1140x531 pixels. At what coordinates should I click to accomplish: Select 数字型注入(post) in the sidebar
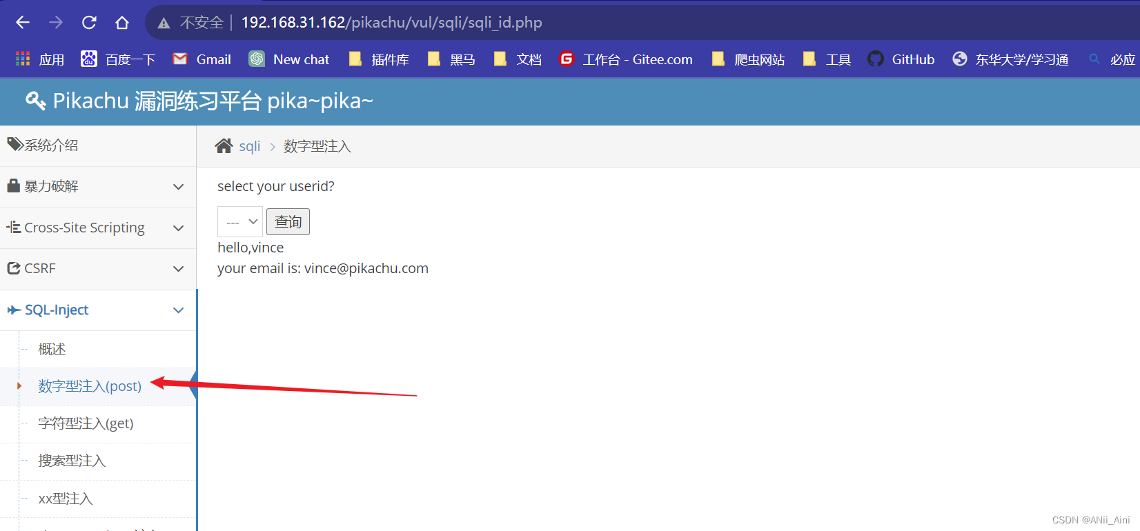tap(90, 386)
